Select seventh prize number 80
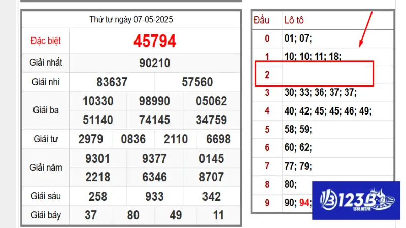The width and height of the screenshot is (406, 228). [133, 215]
